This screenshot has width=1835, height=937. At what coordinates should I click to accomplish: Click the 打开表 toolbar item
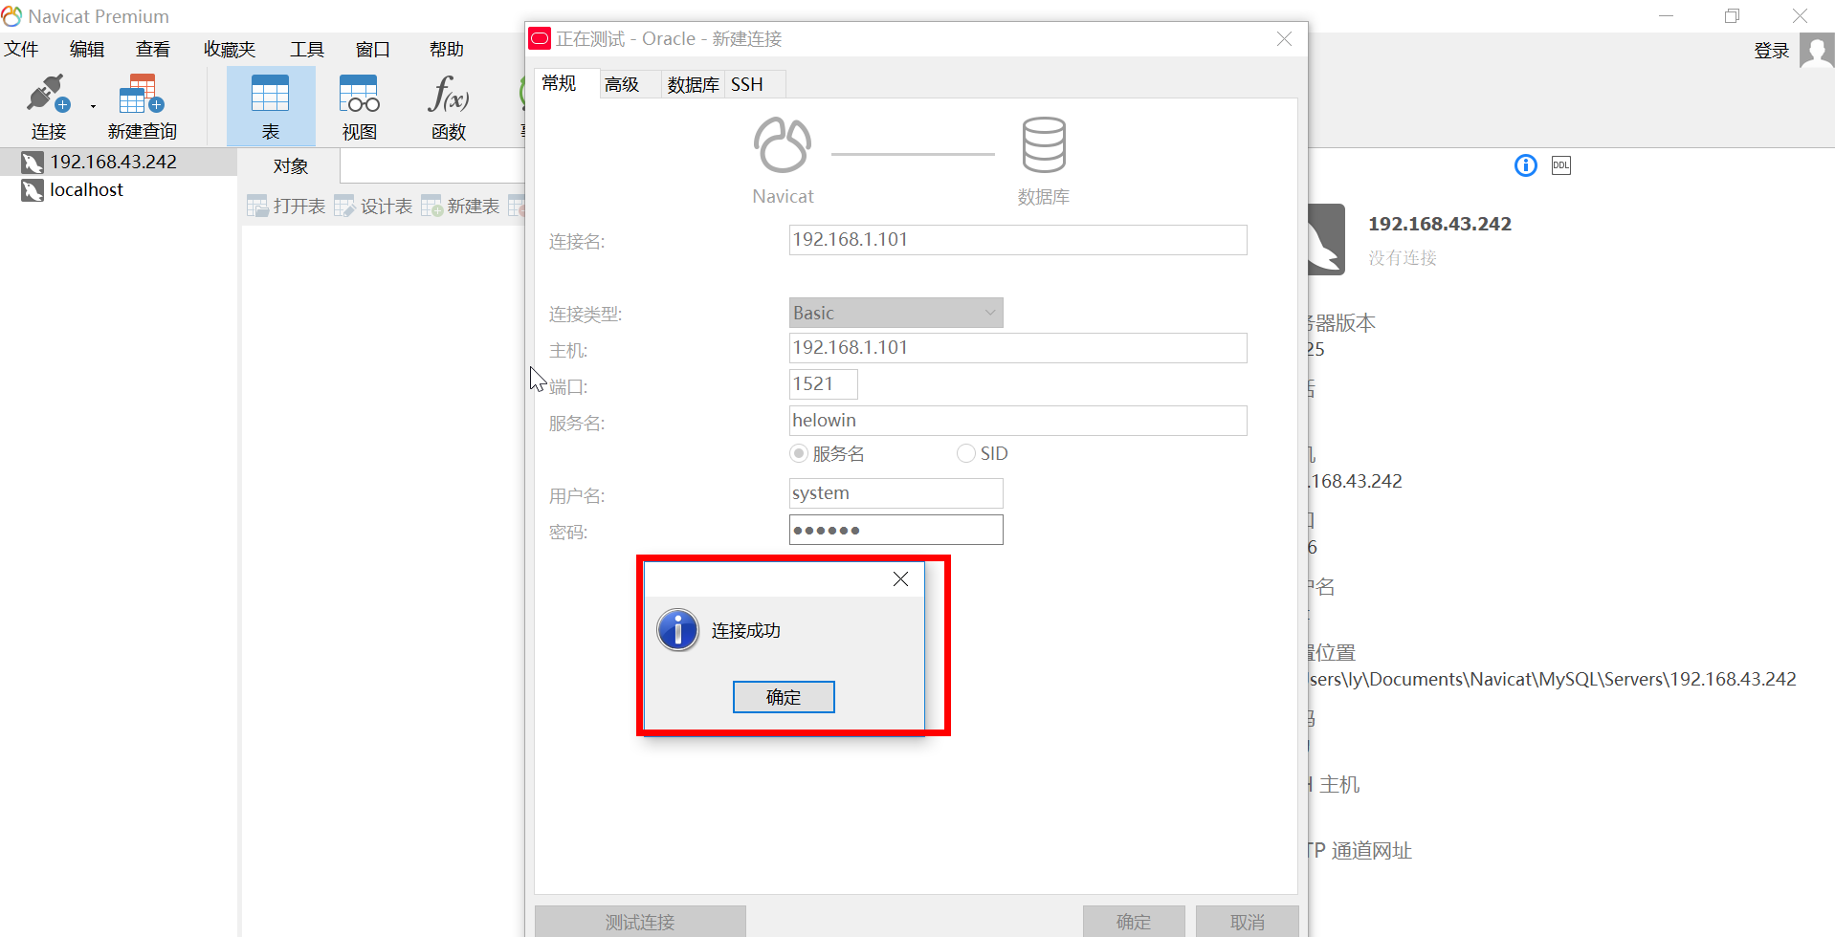(x=286, y=206)
